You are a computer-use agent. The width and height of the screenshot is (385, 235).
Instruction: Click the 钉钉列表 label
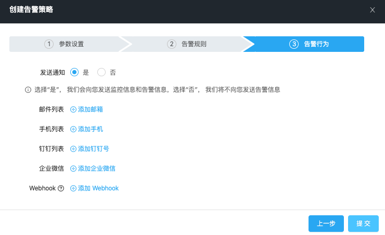click(52, 149)
